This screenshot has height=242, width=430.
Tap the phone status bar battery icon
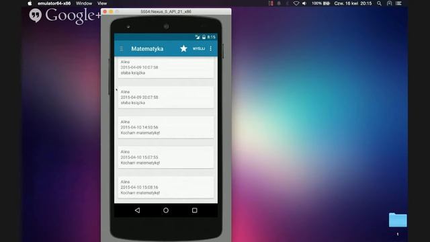pos(204,37)
